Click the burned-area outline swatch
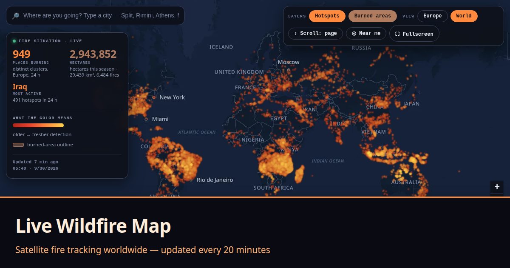This screenshot has width=510, height=268. coord(18,145)
